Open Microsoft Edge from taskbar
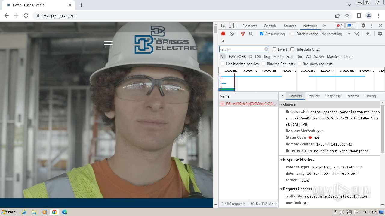This screenshot has width=385, height=216. (64, 212)
